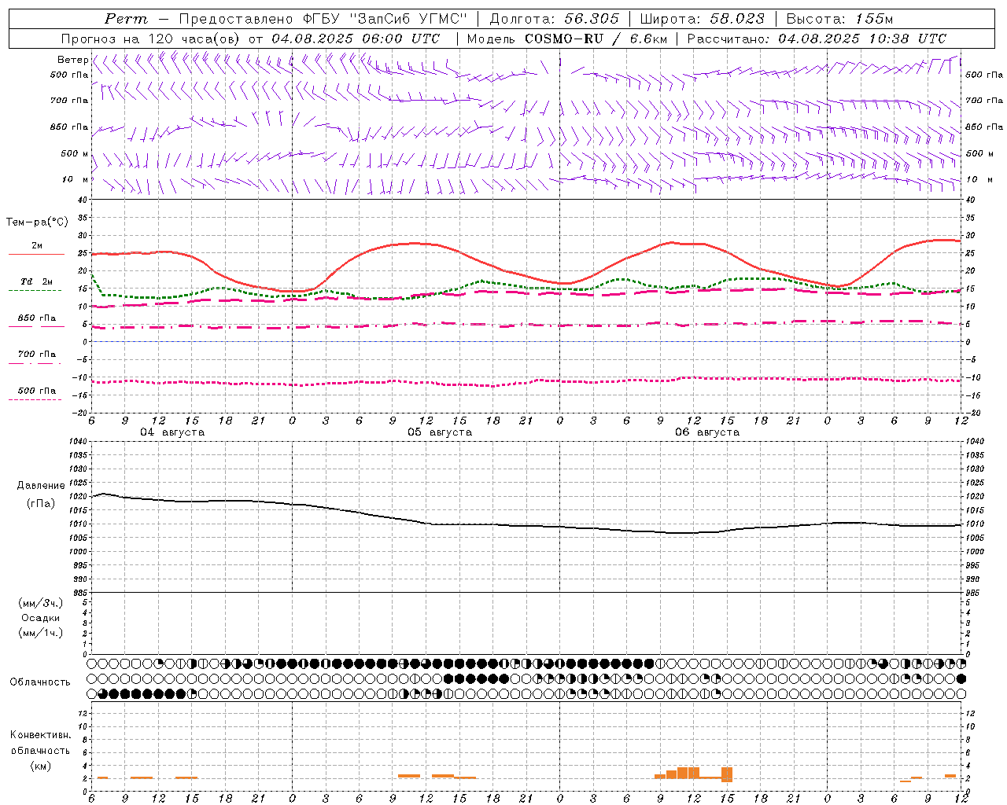
Task: Click the "Высота: 155м" elevation value
Action: coord(839,19)
